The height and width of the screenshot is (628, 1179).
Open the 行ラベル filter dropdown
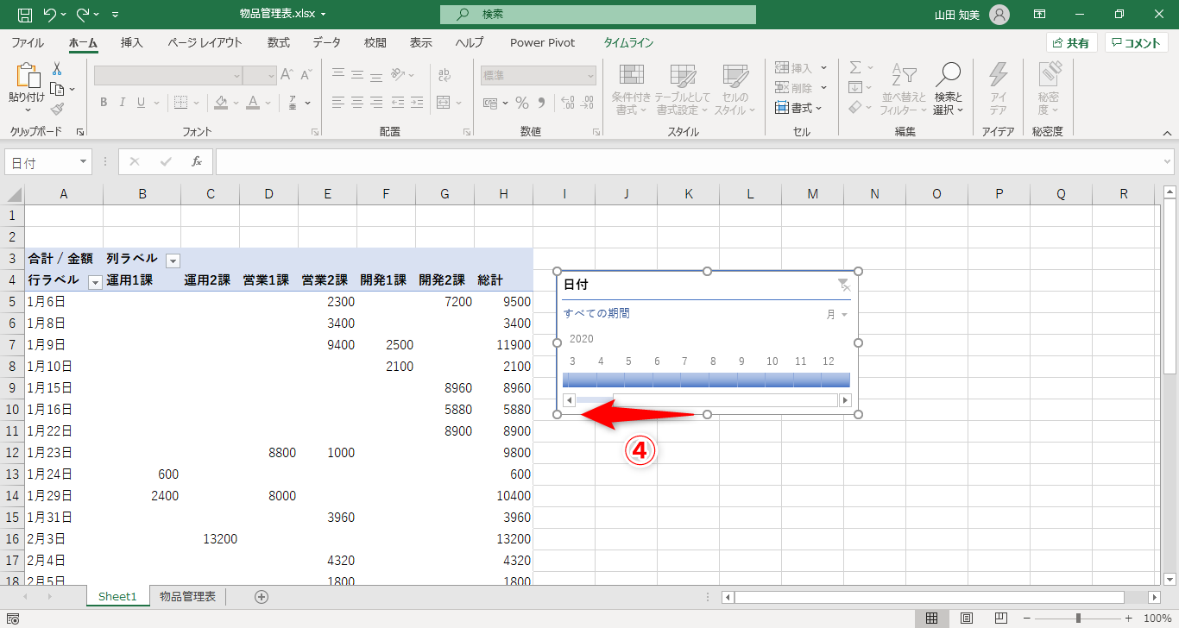pyautogui.click(x=95, y=281)
